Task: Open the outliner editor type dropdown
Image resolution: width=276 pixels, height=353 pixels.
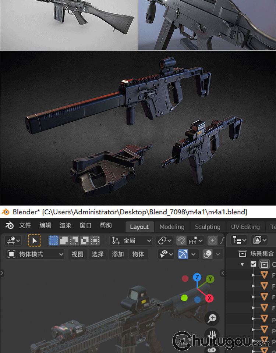Action: (x=239, y=240)
